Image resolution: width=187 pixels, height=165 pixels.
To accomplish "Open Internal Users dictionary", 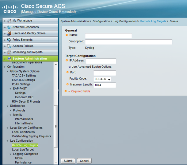I will click(x=24, y=119).
